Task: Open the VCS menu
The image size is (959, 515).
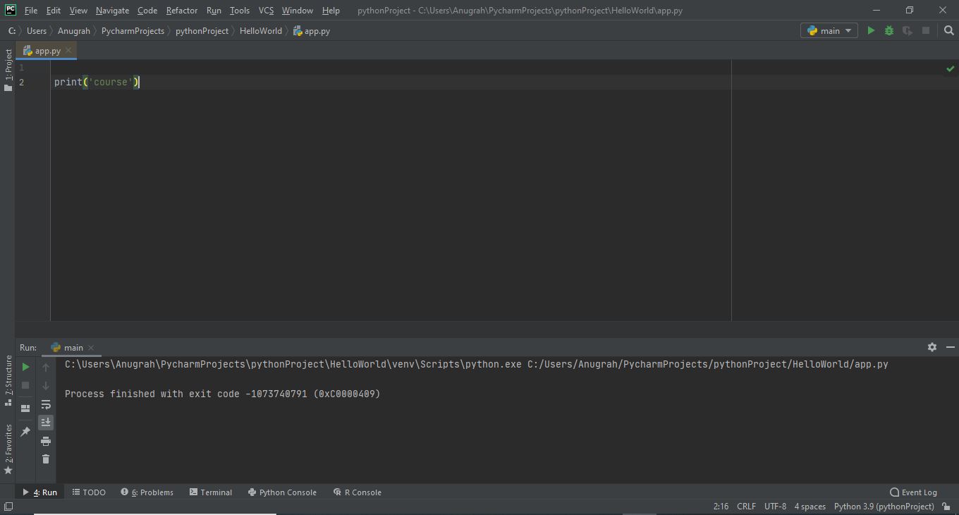Action: [266, 11]
